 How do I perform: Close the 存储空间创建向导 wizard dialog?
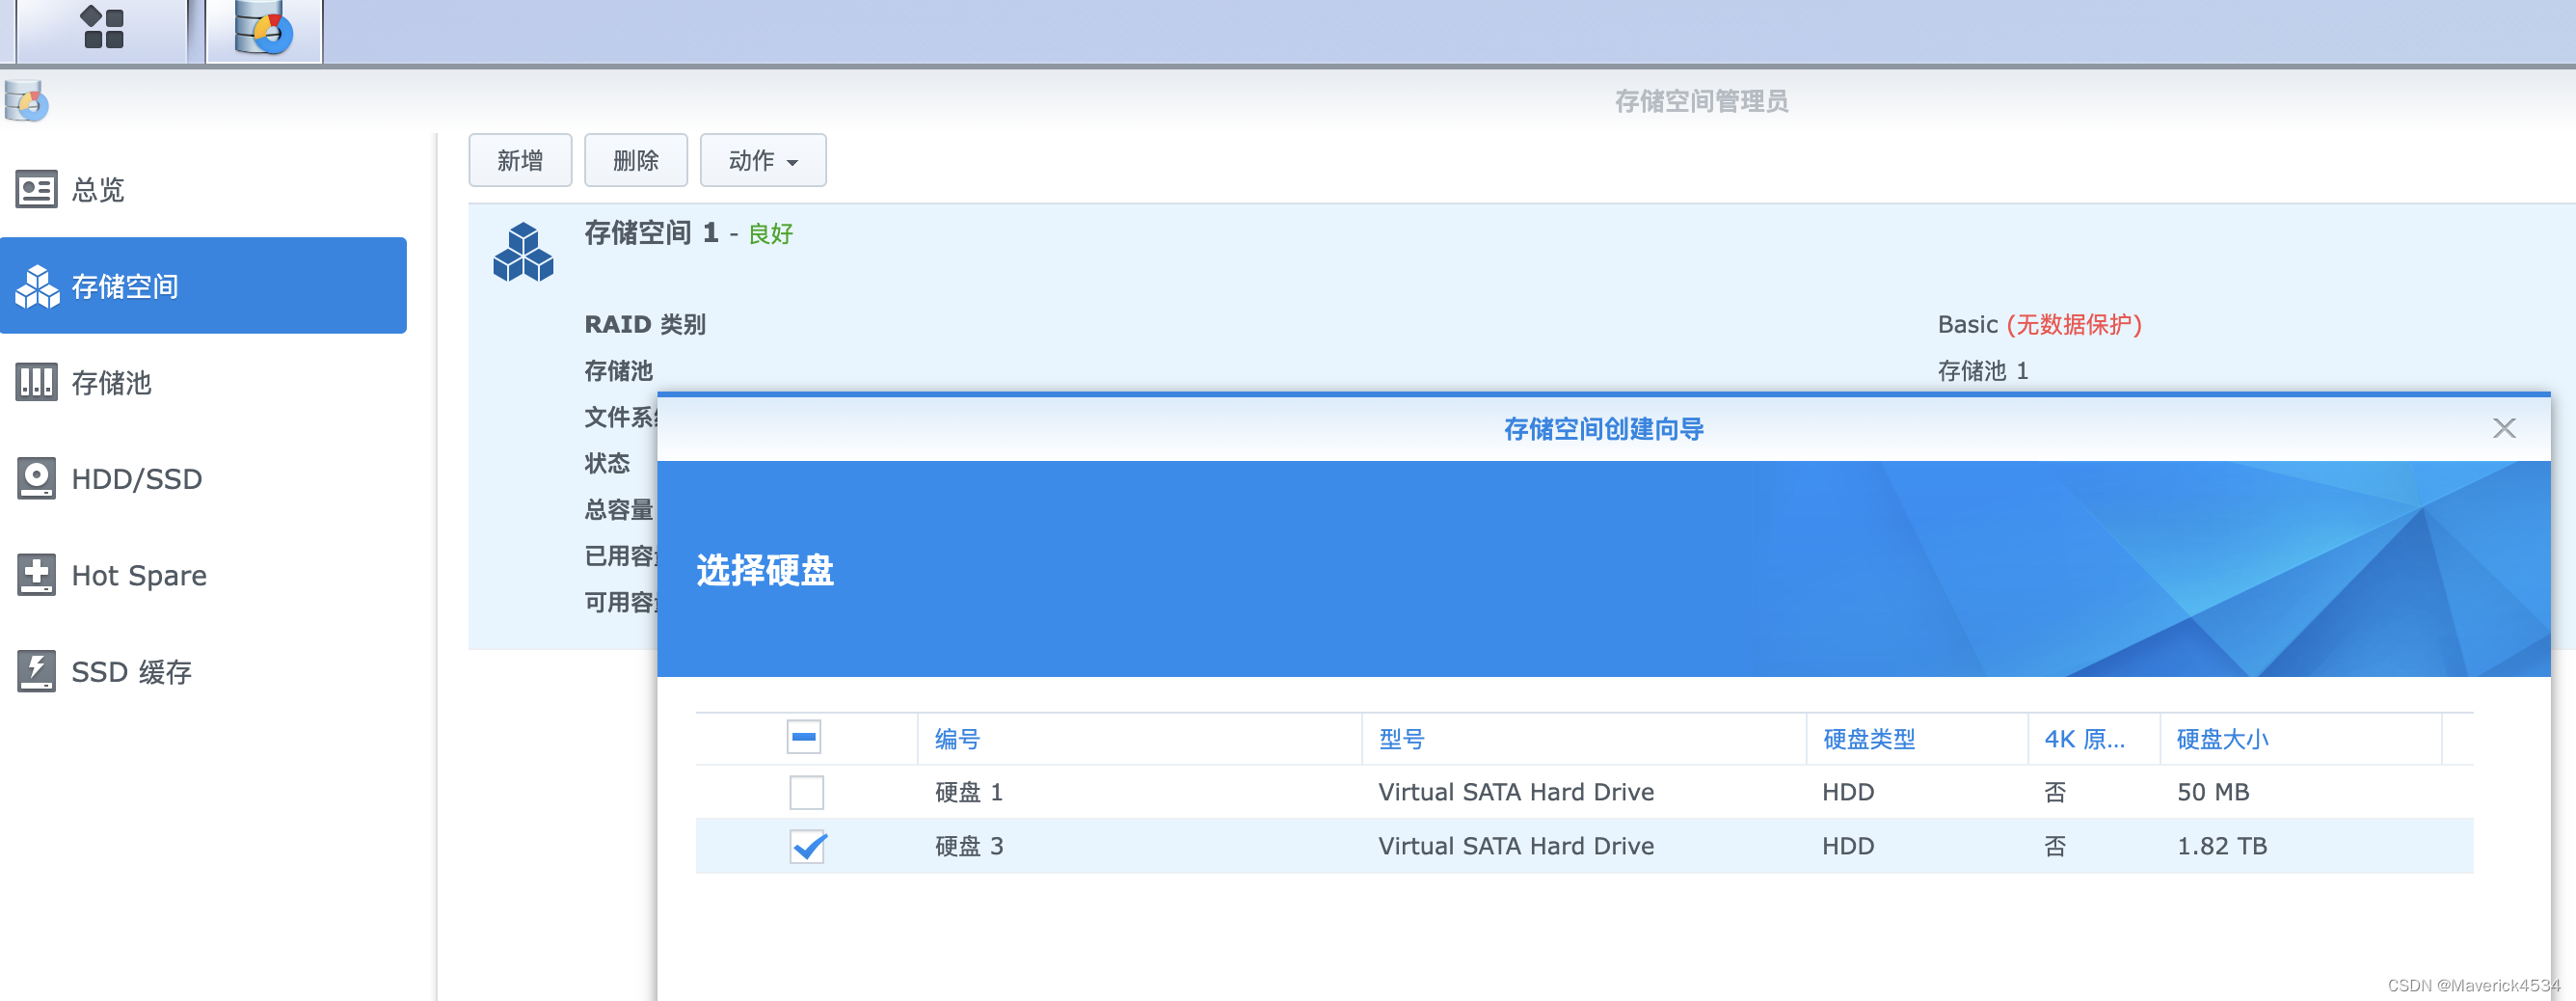[2504, 429]
